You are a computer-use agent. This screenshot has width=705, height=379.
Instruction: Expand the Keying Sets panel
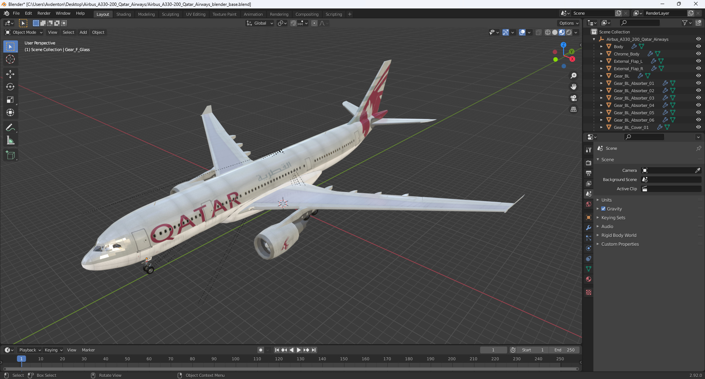tap(613, 217)
